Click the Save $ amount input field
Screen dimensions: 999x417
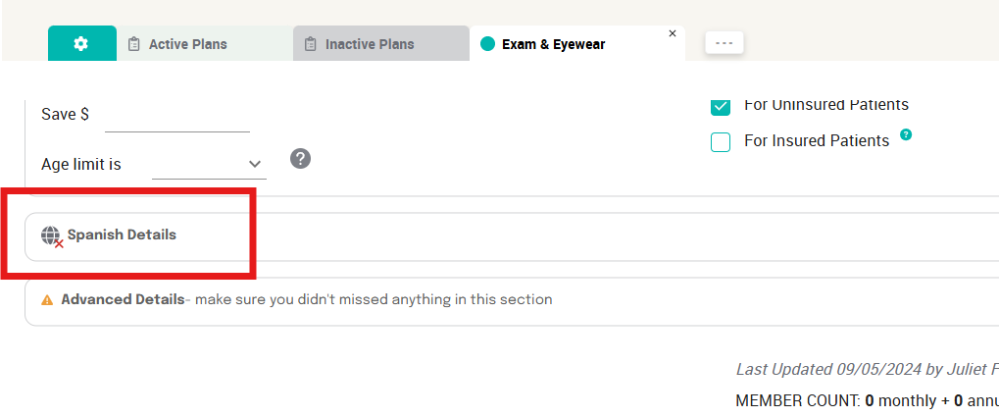click(x=176, y=116)
